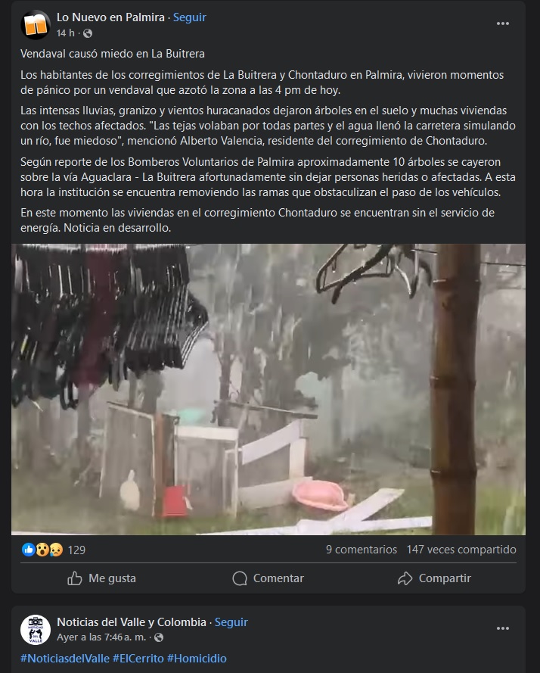The width and height of the screenshot is (540, 673).
Task: Follow Noticias del Valle y Colombia page
Action: click(231, 622)
